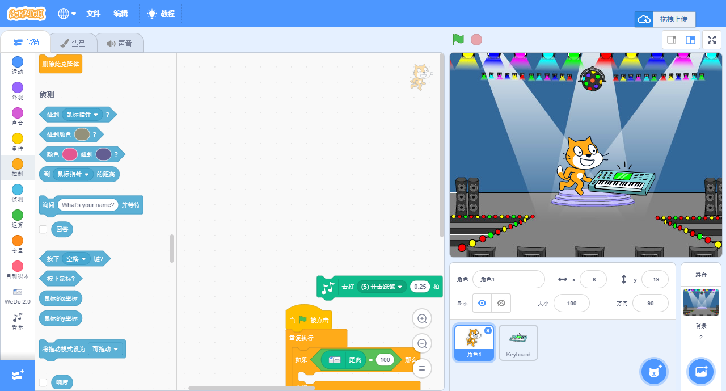Select the stage backdrop thumbnail

pos(701,302)
